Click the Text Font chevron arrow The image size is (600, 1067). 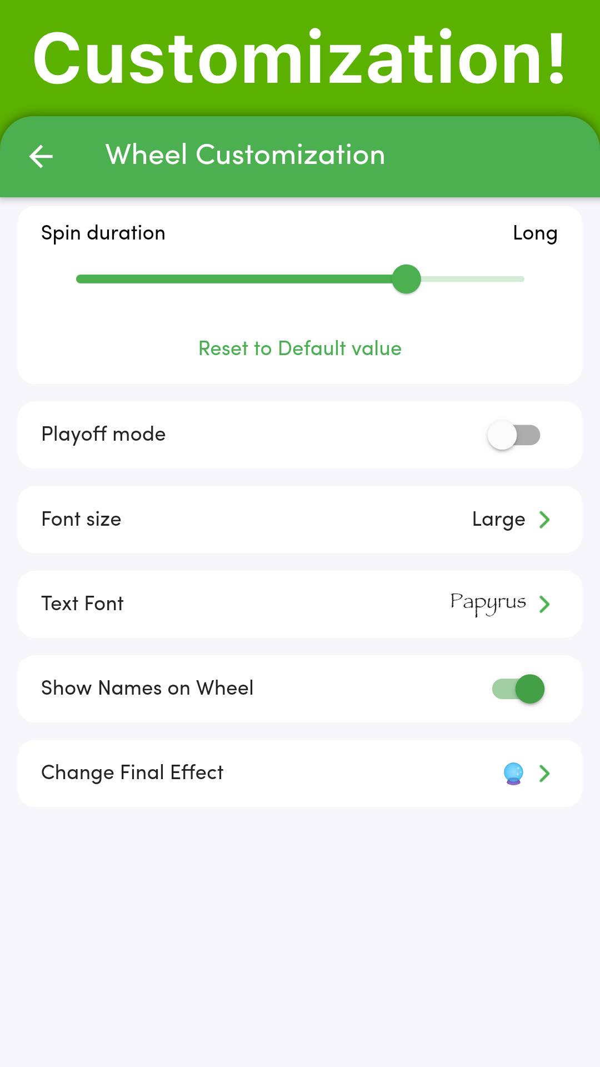coord(544,604)
